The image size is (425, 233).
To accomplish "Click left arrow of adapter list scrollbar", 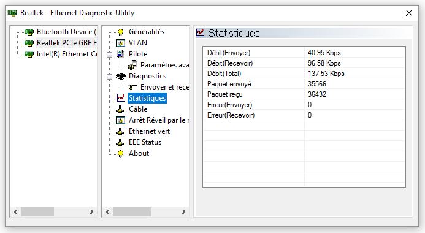I will (15, 212).
